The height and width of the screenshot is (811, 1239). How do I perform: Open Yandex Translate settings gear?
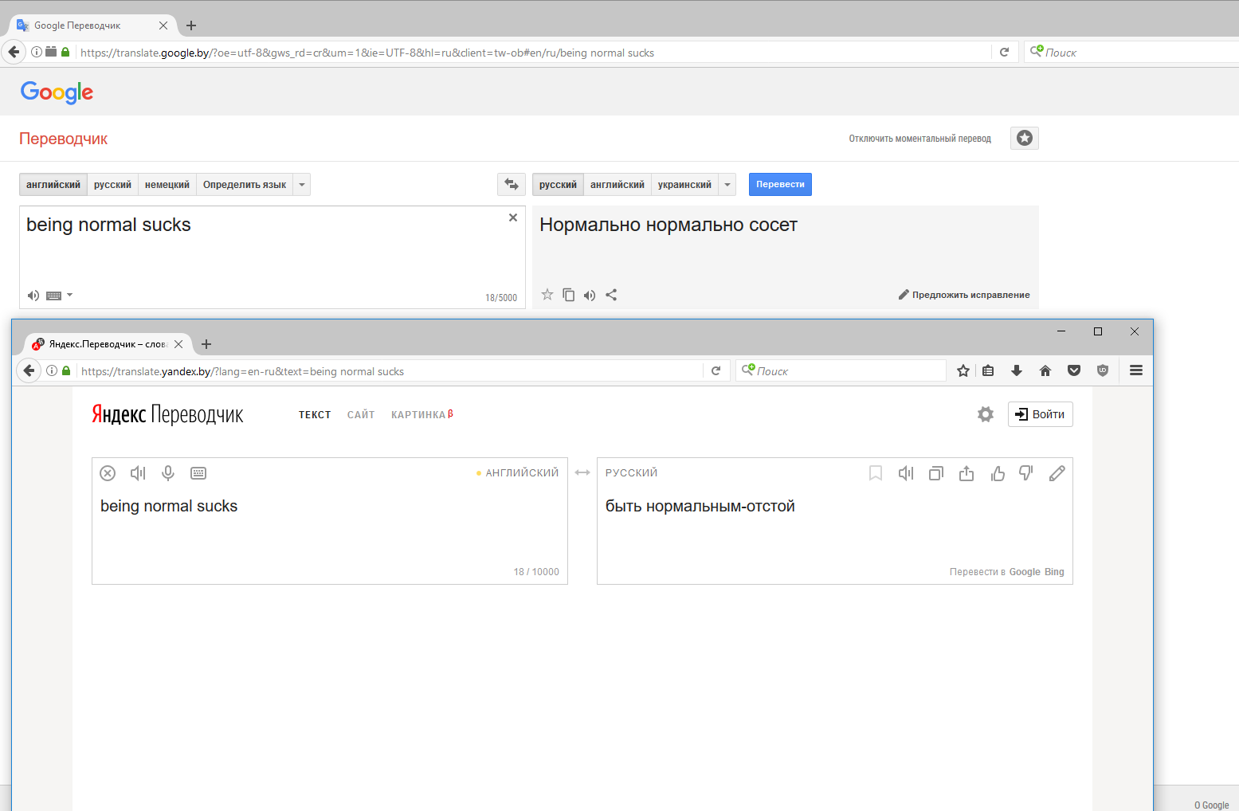[986, 414]
